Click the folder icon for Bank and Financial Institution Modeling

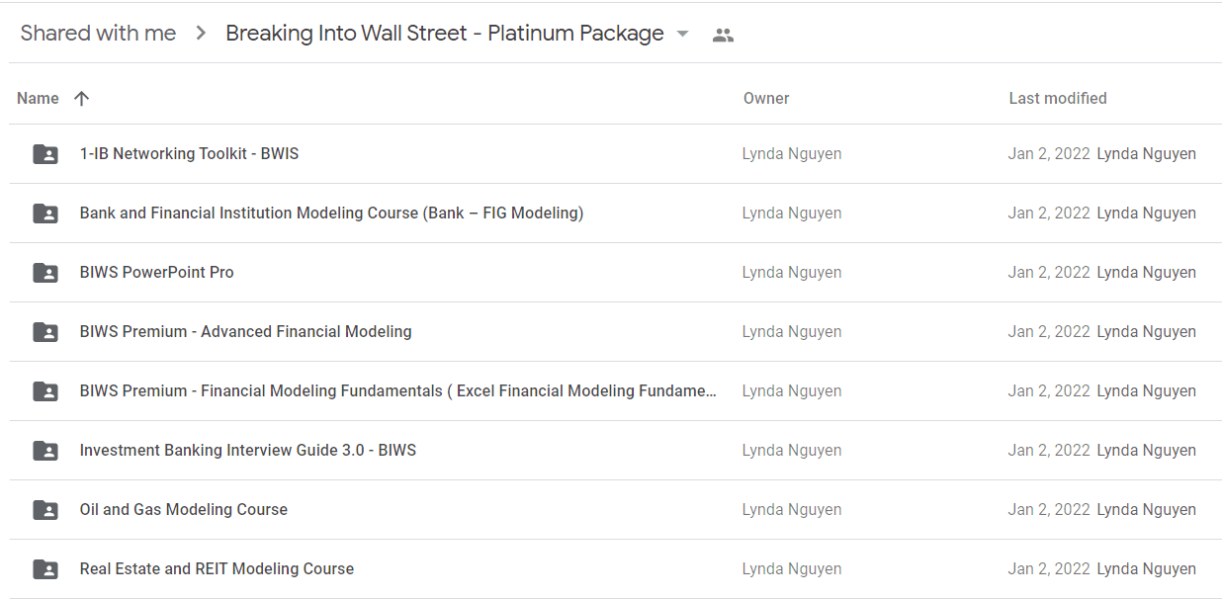pos(45,214)
